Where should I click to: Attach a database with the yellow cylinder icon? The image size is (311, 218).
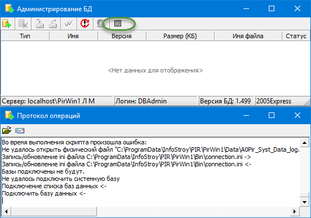coord(7,24)
